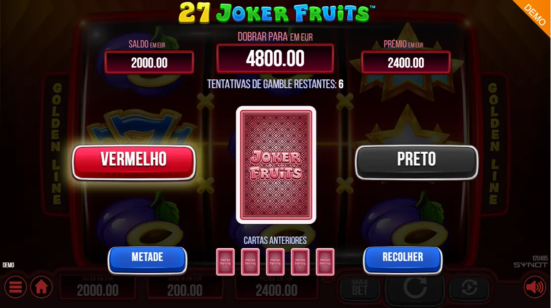Click the spin arrow icon
551x308 pixels.
click(415, 288)
